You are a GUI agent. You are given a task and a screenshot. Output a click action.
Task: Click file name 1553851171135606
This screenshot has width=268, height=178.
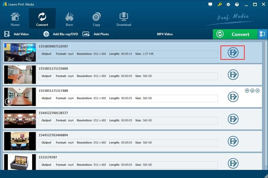point(53,68)
